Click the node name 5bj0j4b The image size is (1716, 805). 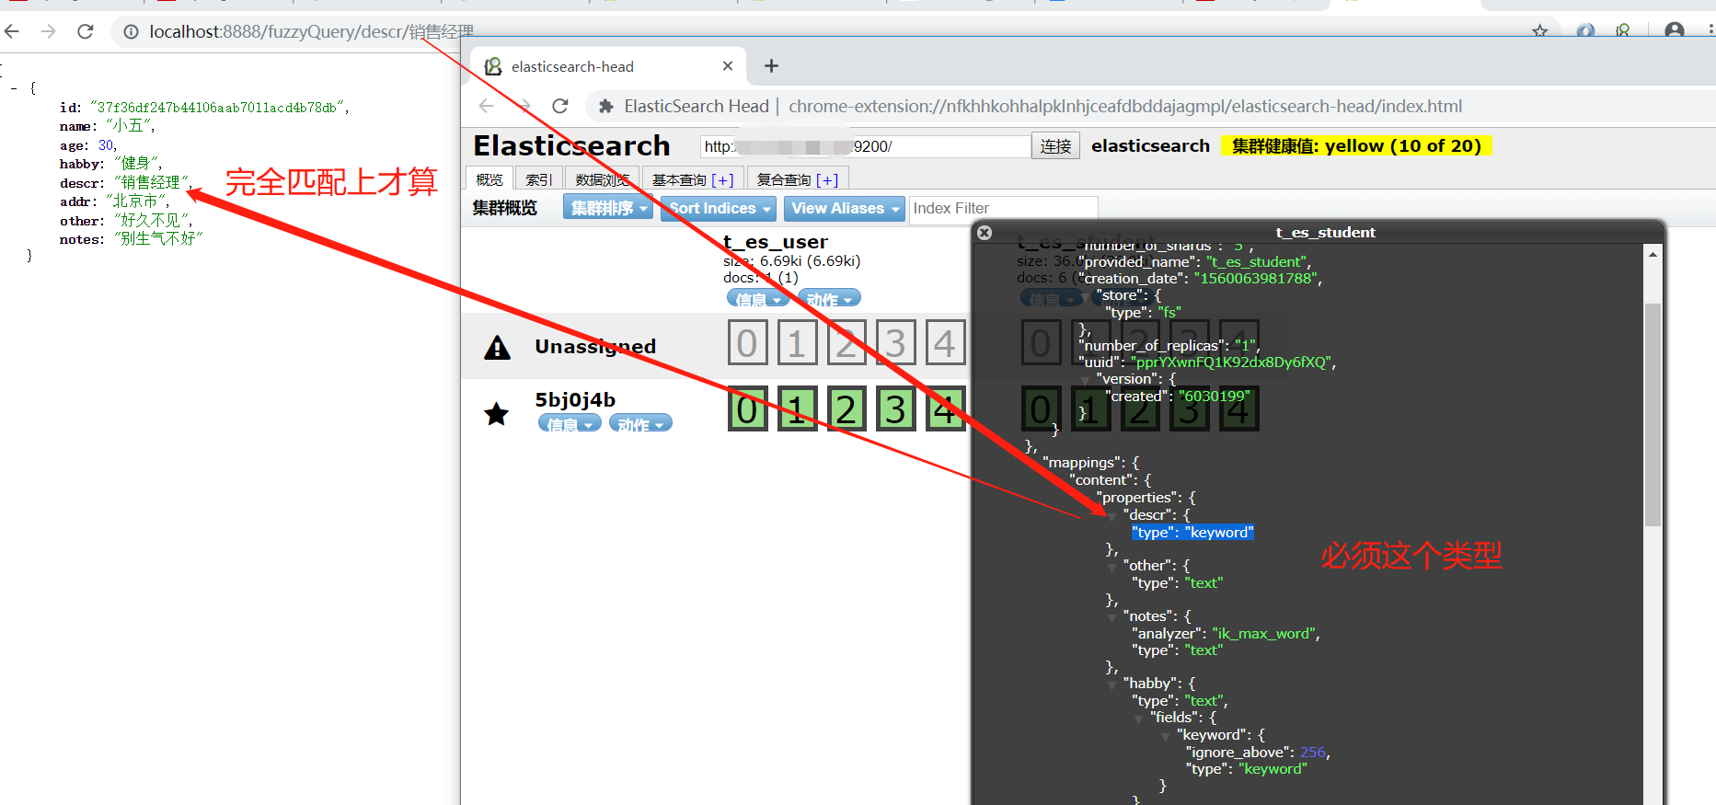tap(575, 400)
